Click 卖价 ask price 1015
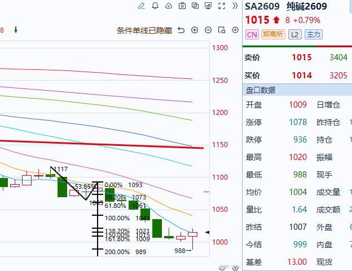 302,57
